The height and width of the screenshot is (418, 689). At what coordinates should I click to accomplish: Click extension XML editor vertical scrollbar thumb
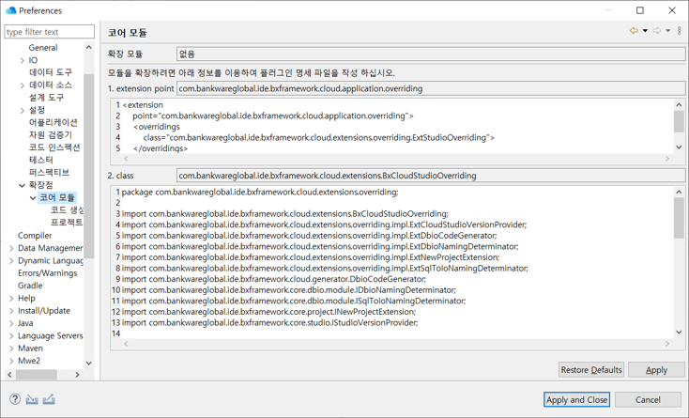coord(679,121)
